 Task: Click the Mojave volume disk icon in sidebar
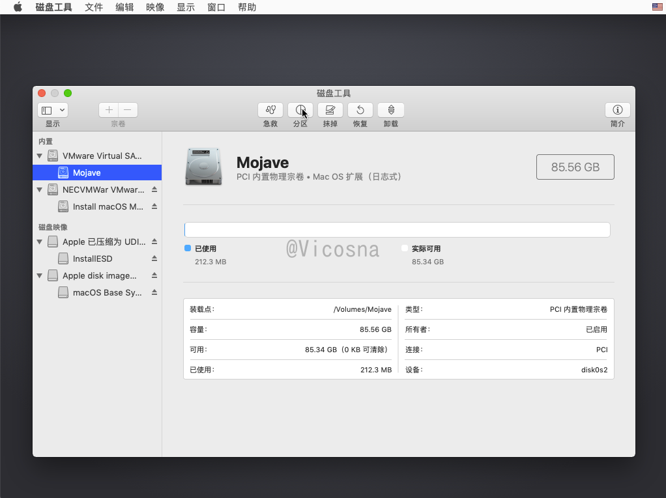63,173
